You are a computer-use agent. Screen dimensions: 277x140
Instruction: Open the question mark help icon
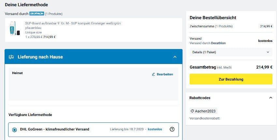point(172,129)
